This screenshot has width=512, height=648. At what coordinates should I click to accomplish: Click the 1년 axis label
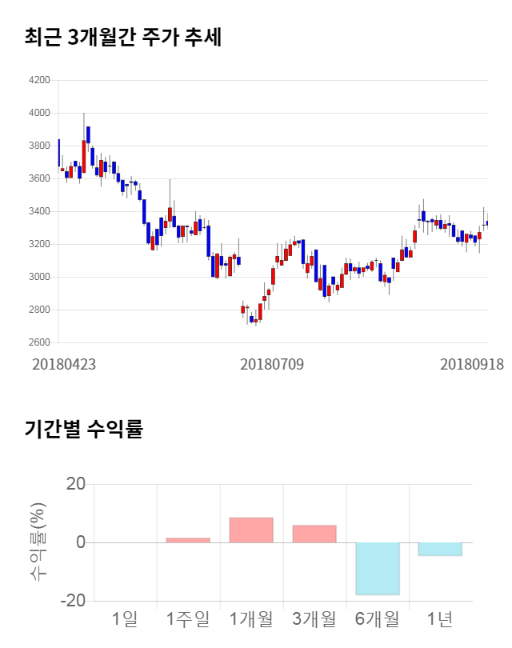[x=440, y=618]
